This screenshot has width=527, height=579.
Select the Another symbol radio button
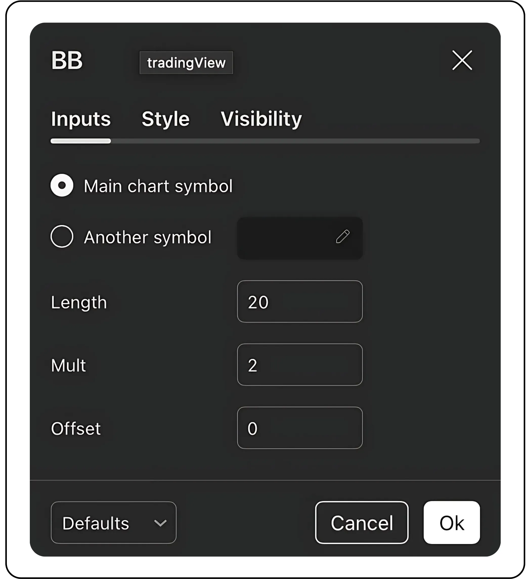(62, 236)
